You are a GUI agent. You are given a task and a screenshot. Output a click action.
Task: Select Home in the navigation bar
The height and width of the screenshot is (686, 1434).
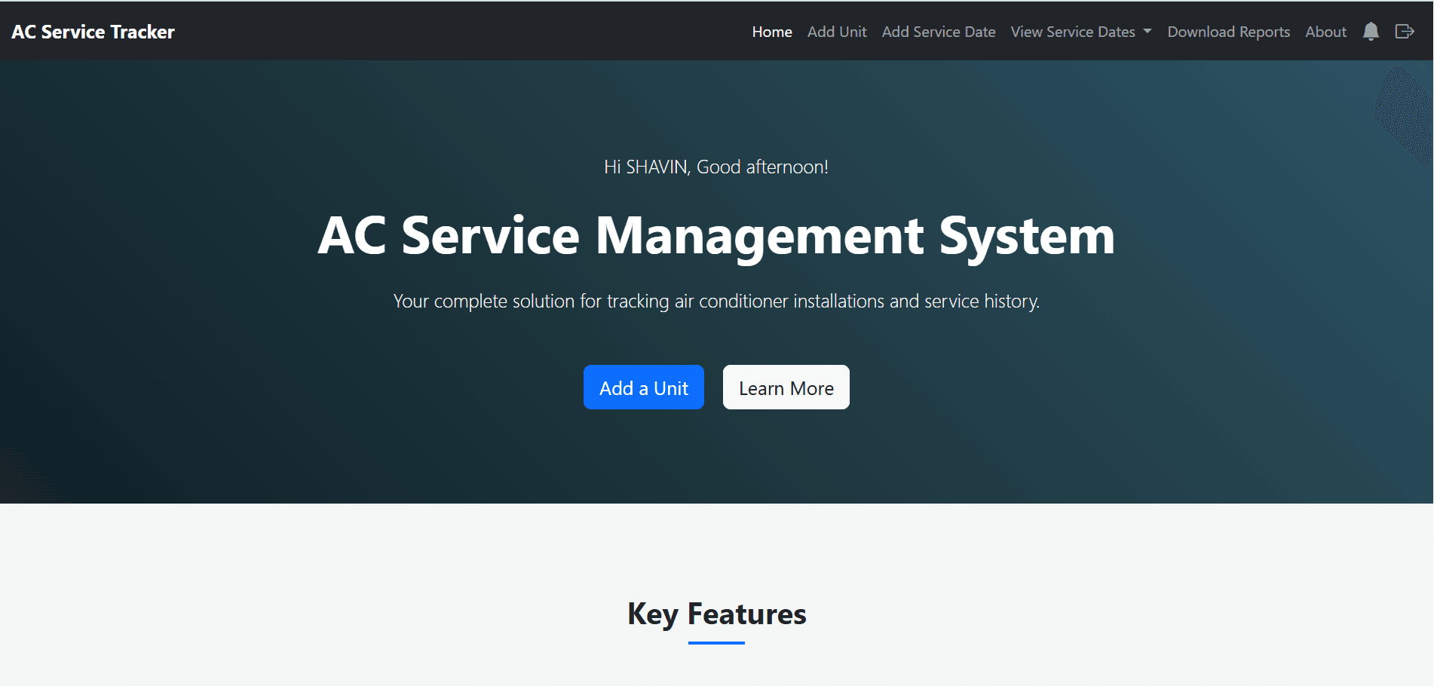[x=771, y=32]
